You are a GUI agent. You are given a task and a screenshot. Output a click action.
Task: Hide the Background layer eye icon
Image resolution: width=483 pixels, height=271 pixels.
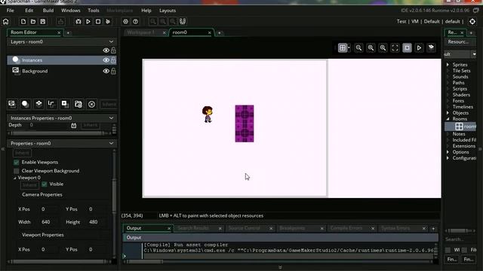tap(106, 71)
